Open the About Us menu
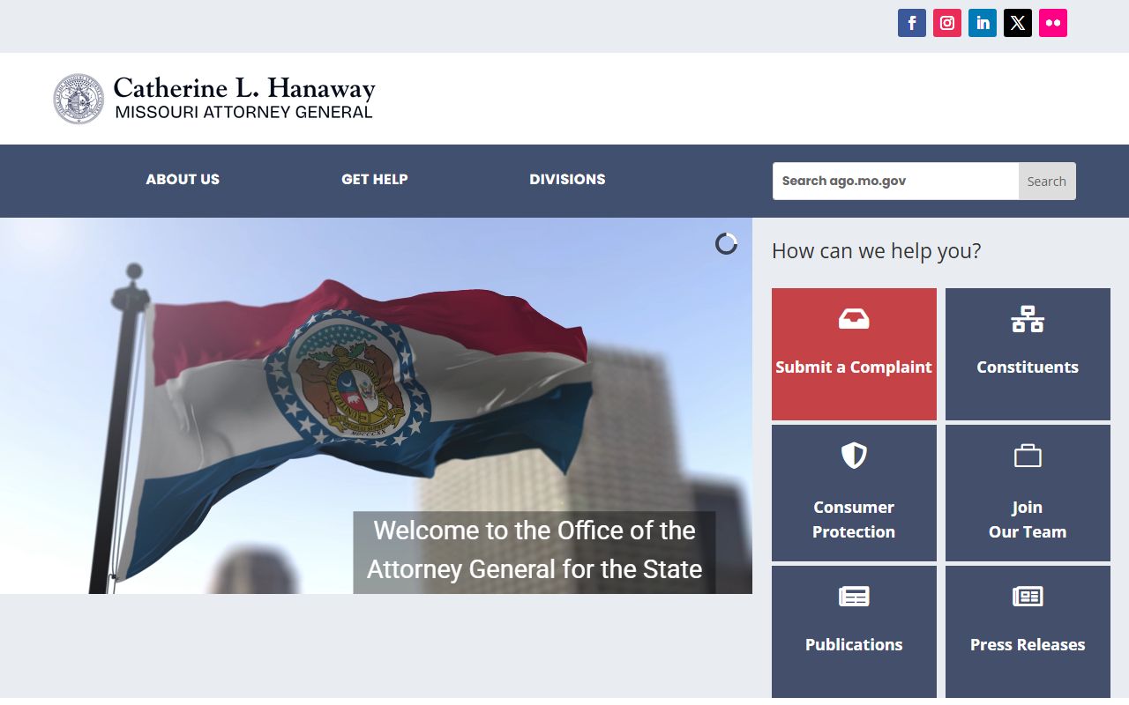The width and height of the screenshot is (1129, 705). (183, 179)
